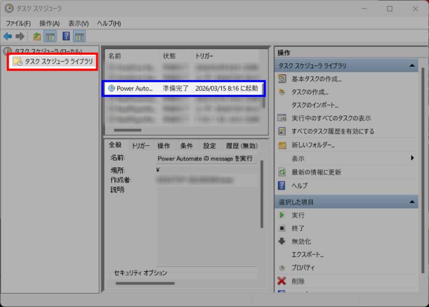Switch to the 履歴 (無効) tab
Image resolution: width=429 pixels, height=307 pixels.
(241, 145)
